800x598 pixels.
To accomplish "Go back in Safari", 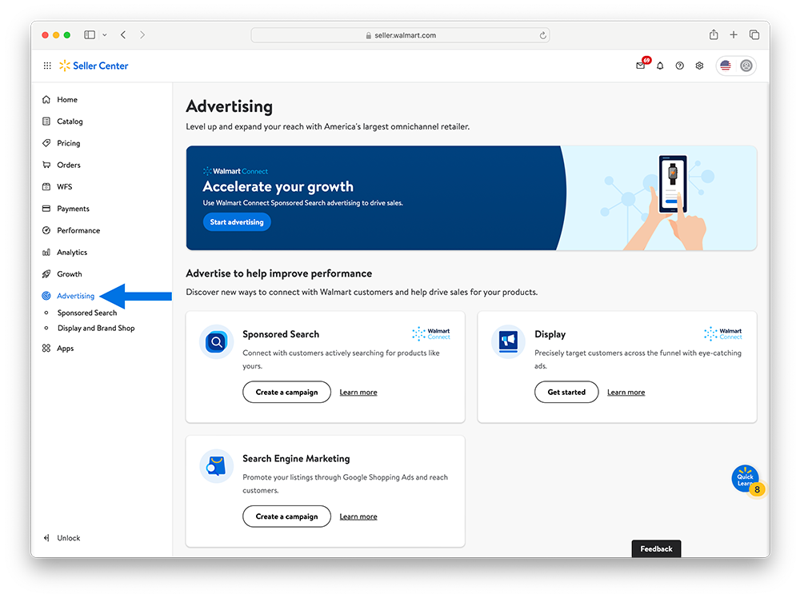I will coord(123,34).
